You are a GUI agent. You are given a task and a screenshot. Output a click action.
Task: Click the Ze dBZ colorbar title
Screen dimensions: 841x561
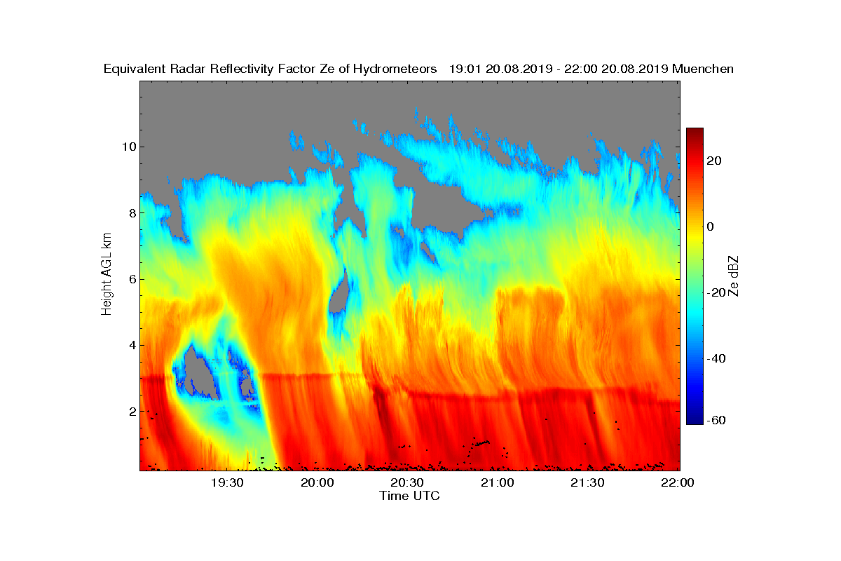(734, 276)
